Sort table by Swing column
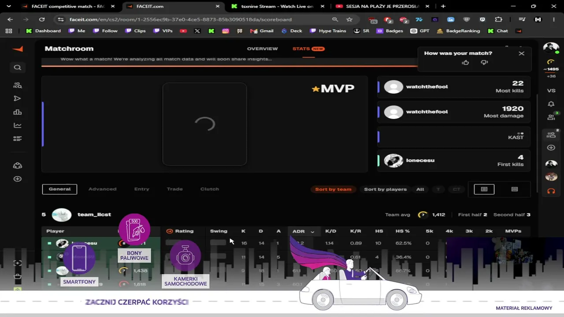 click(219, 231)
